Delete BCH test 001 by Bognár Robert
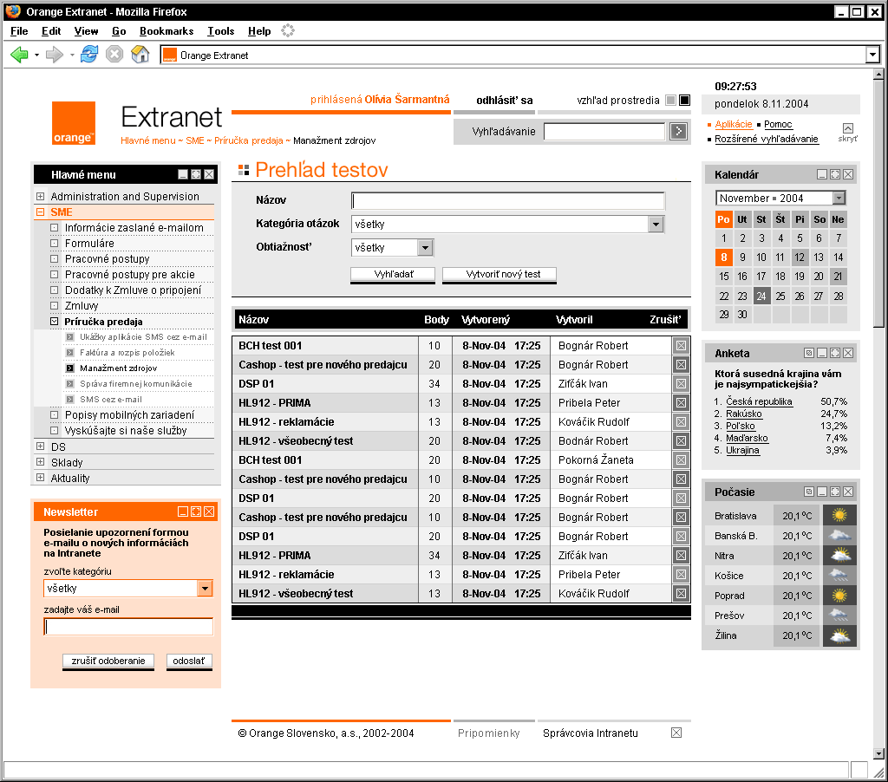Viewport: 888px width, 782px height. pyautogui.click(x=682, y=346)
